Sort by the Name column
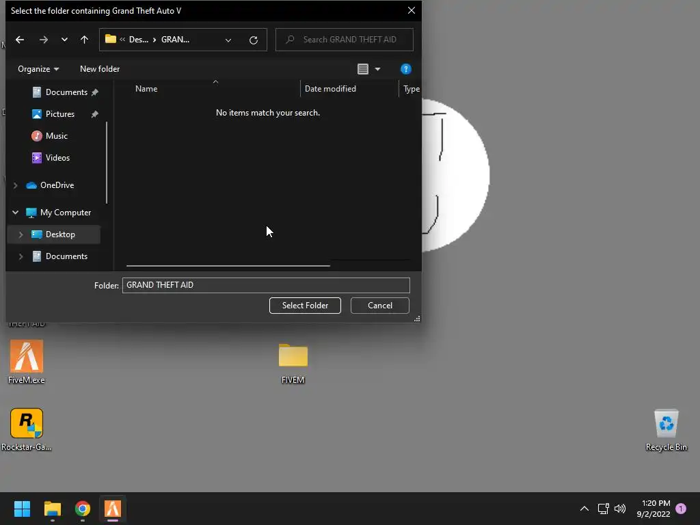 pyautogui.click(x=146, y=89)
